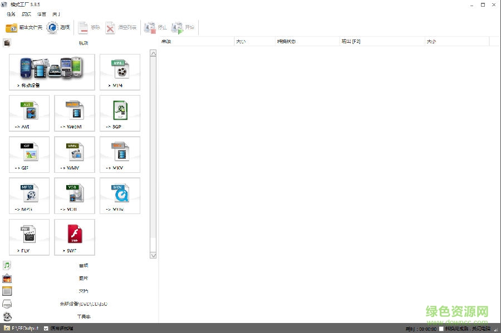
Task: Pick the SWF Flash conversion icon
Action: [x=75, y=237]
